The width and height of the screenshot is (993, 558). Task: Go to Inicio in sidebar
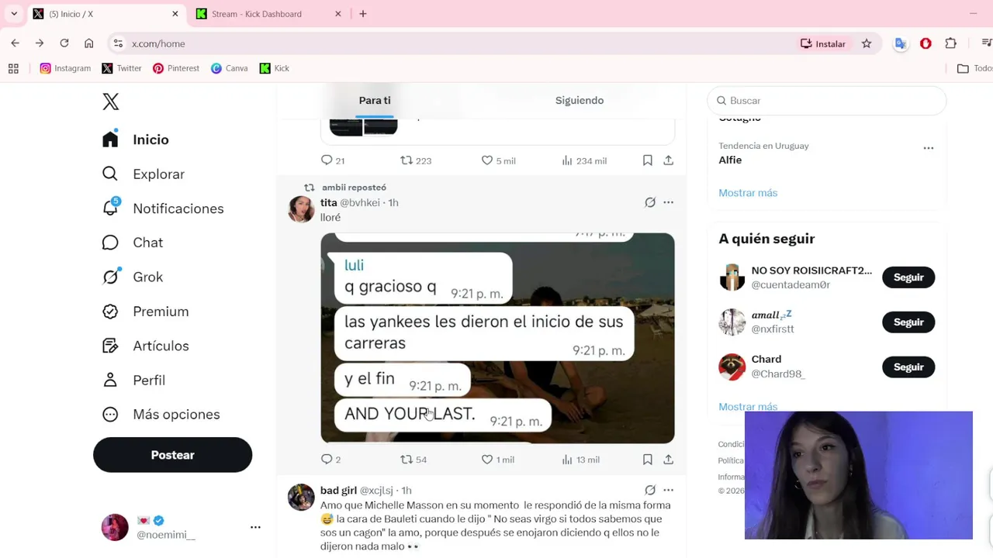click(136, 139)
